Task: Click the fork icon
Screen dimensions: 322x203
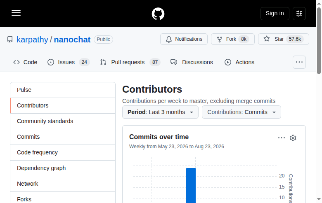Action: click(220, 40)
